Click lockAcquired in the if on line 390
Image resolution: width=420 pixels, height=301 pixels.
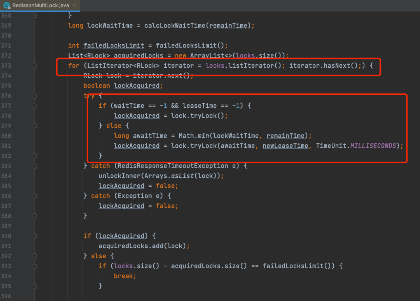click(x=121, y=236)
